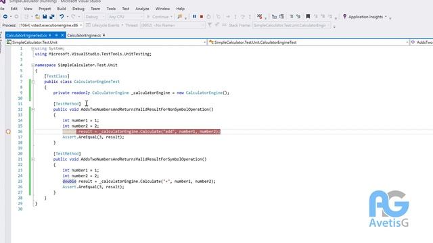Collapse the namespace block at line 4
433x243 pixels.
tap(33, 65)
